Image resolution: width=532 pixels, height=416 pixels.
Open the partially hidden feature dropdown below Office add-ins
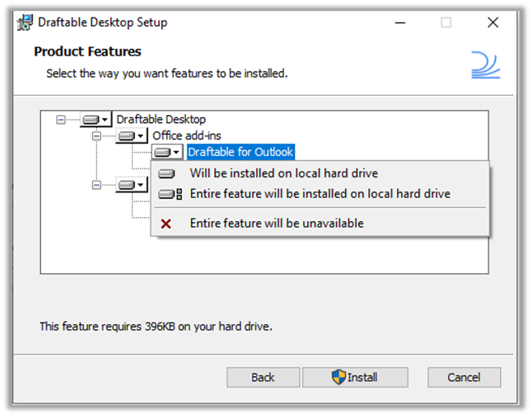point(132,185)
